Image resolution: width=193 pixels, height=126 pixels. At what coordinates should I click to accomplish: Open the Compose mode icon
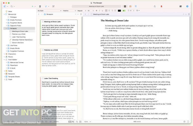pyautogui.click(x=53, y=6)
